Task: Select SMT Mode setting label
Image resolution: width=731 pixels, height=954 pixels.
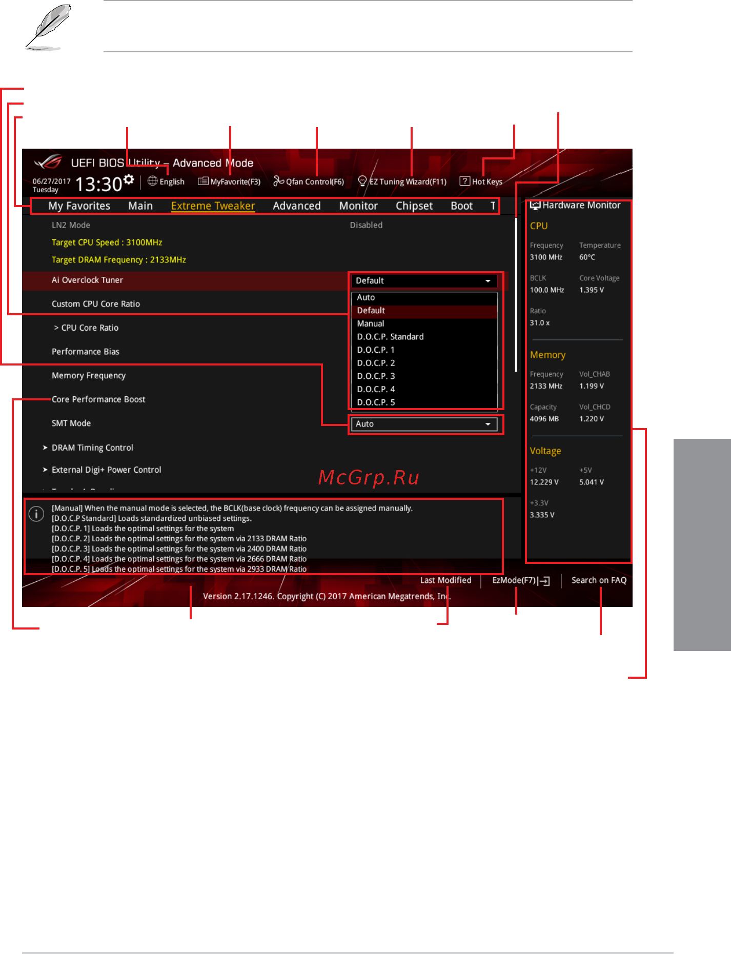Action: click(71, 423)
